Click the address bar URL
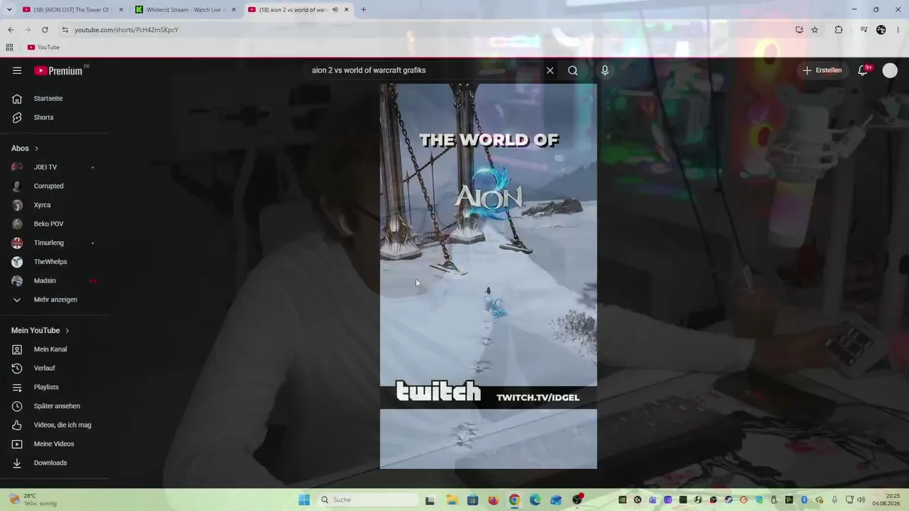909x511 pixels. tap(126, 30)
